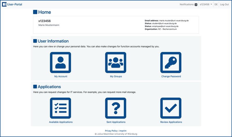
Task: Click the My Groups people icon
Action: (116, 63)
